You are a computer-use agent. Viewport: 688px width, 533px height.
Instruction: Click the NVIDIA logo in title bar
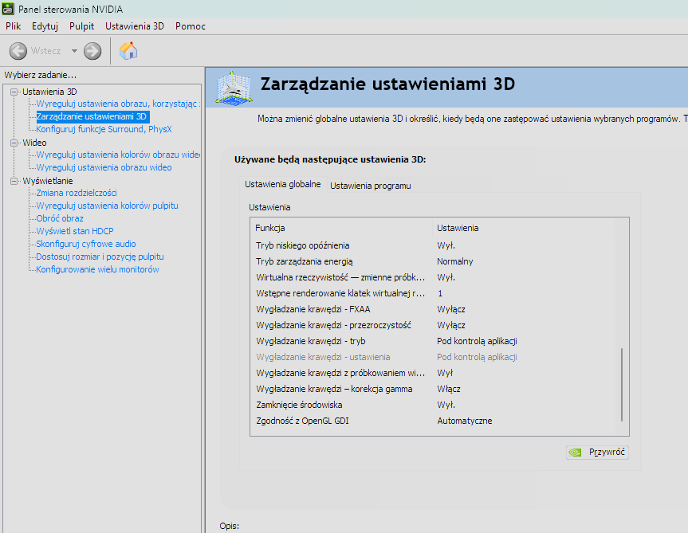(9, 8)
